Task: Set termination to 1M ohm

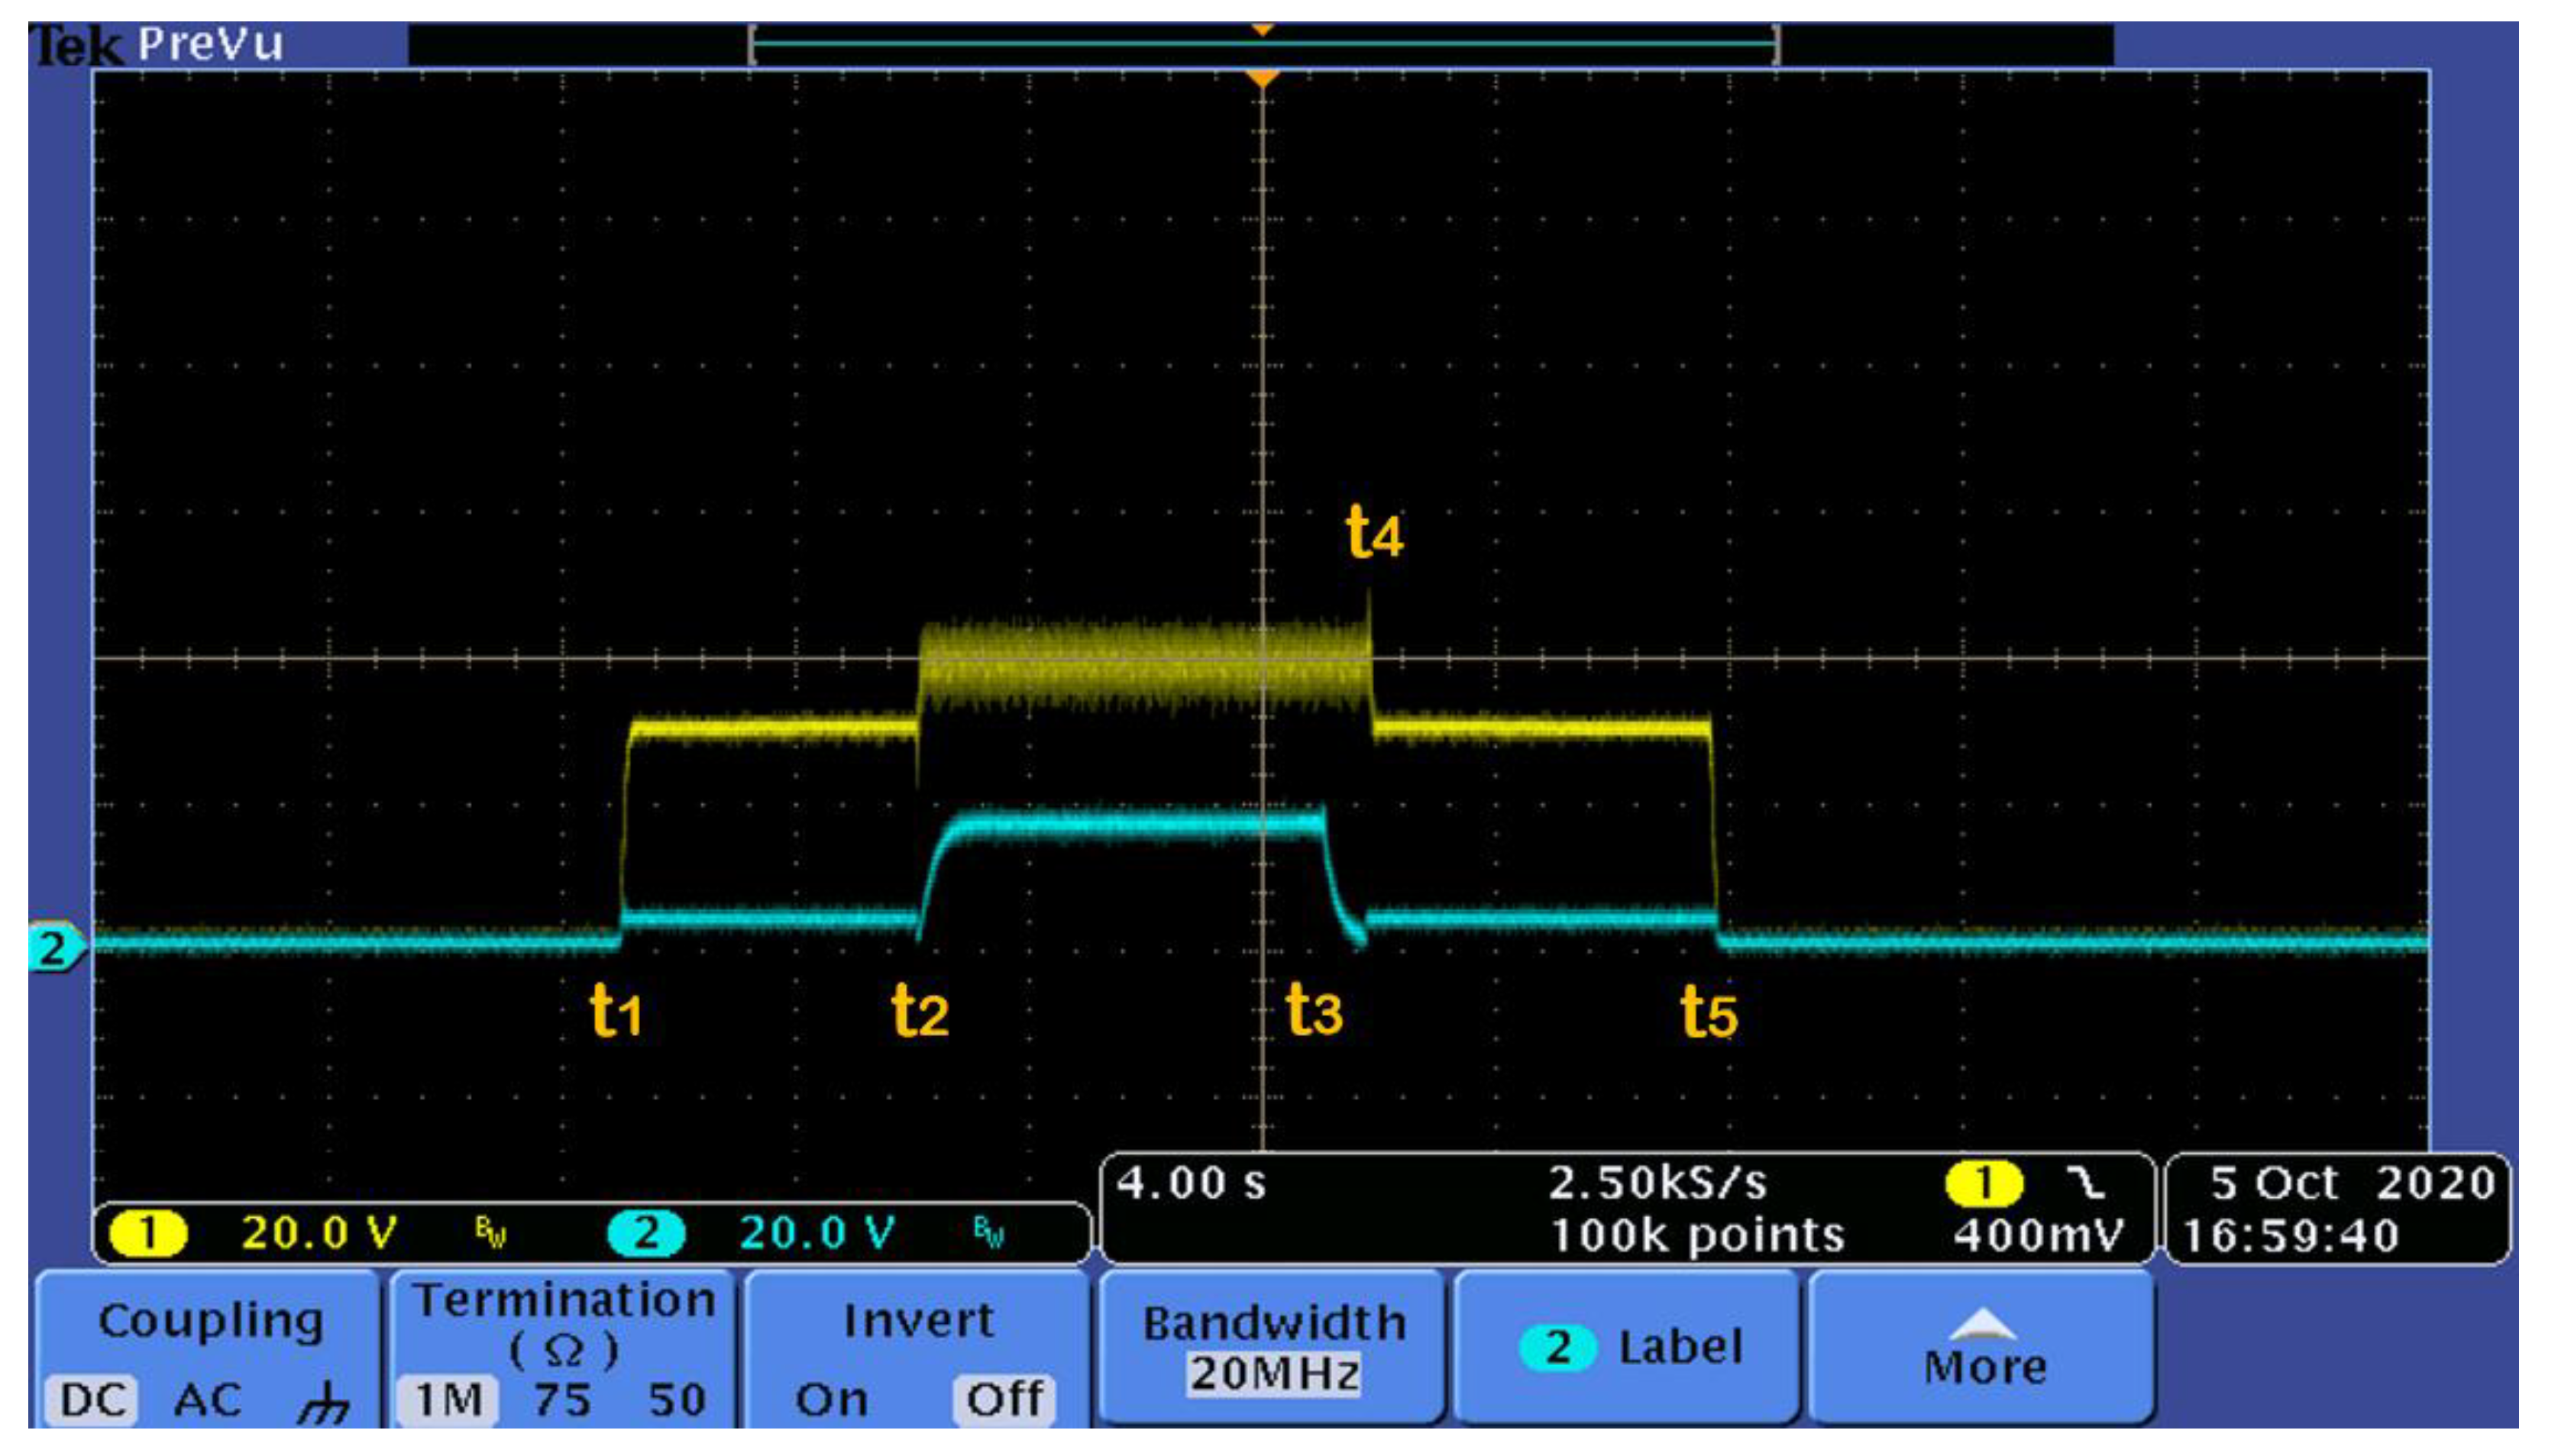Action: point(447,1399)
